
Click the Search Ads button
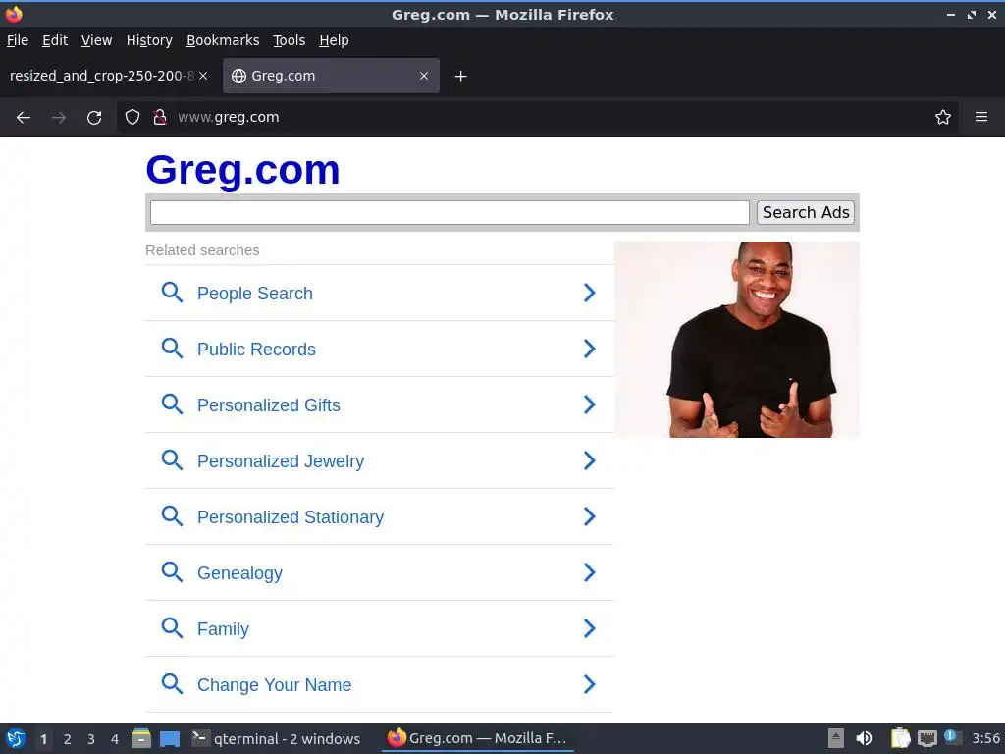[806, 212]
